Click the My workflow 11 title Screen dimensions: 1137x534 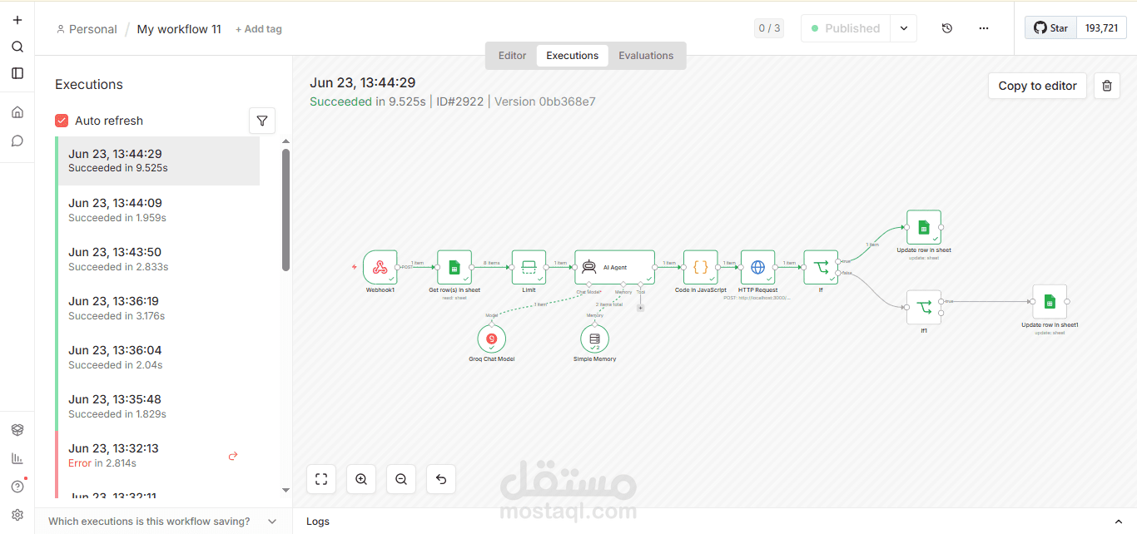tap(179, 29)
